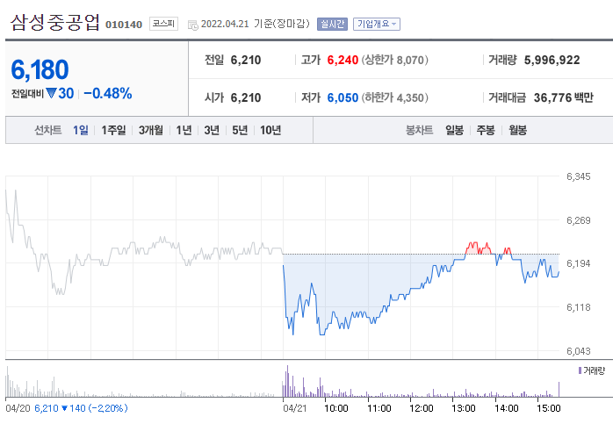Click the 고가 value 6,240
This screenshot has width=613, height=424.
[x=343, y=60]
